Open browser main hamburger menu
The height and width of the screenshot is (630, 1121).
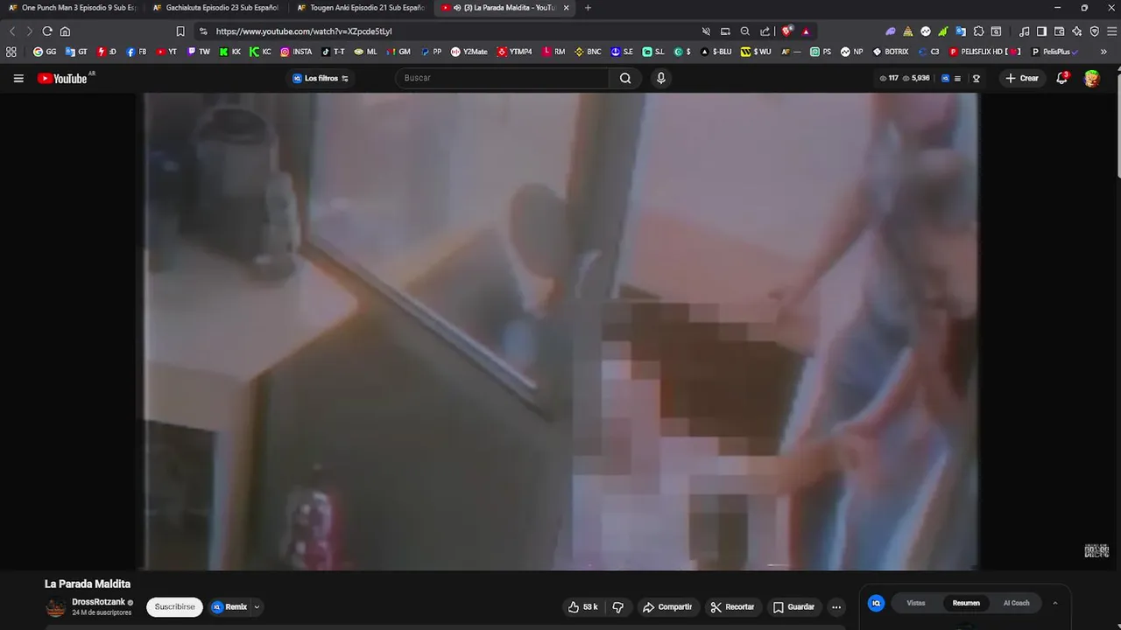pos(1110,31)
